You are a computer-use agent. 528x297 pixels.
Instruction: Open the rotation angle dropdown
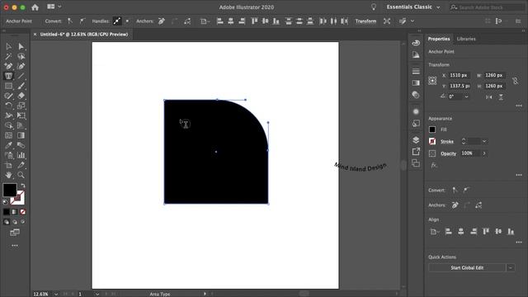[466, 97]
